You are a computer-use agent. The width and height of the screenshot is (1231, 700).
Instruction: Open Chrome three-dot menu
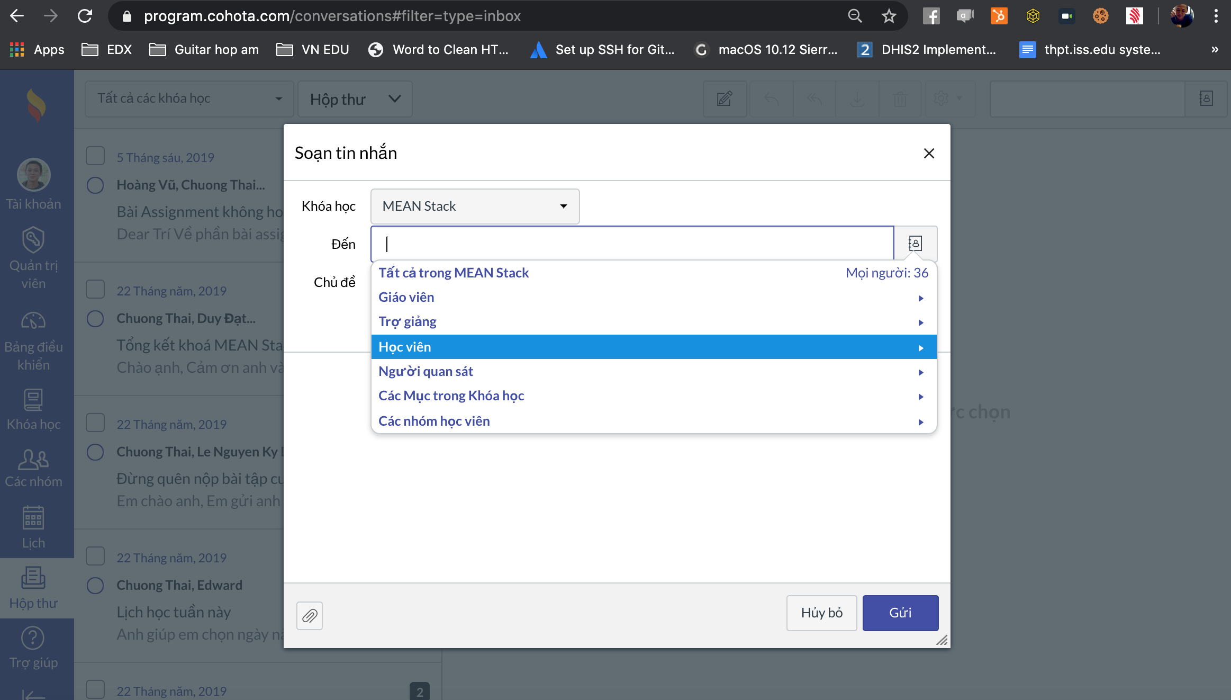click(1216, 16)
